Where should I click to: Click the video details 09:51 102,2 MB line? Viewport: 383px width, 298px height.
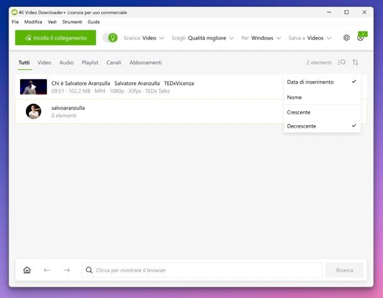coord(111,91)
